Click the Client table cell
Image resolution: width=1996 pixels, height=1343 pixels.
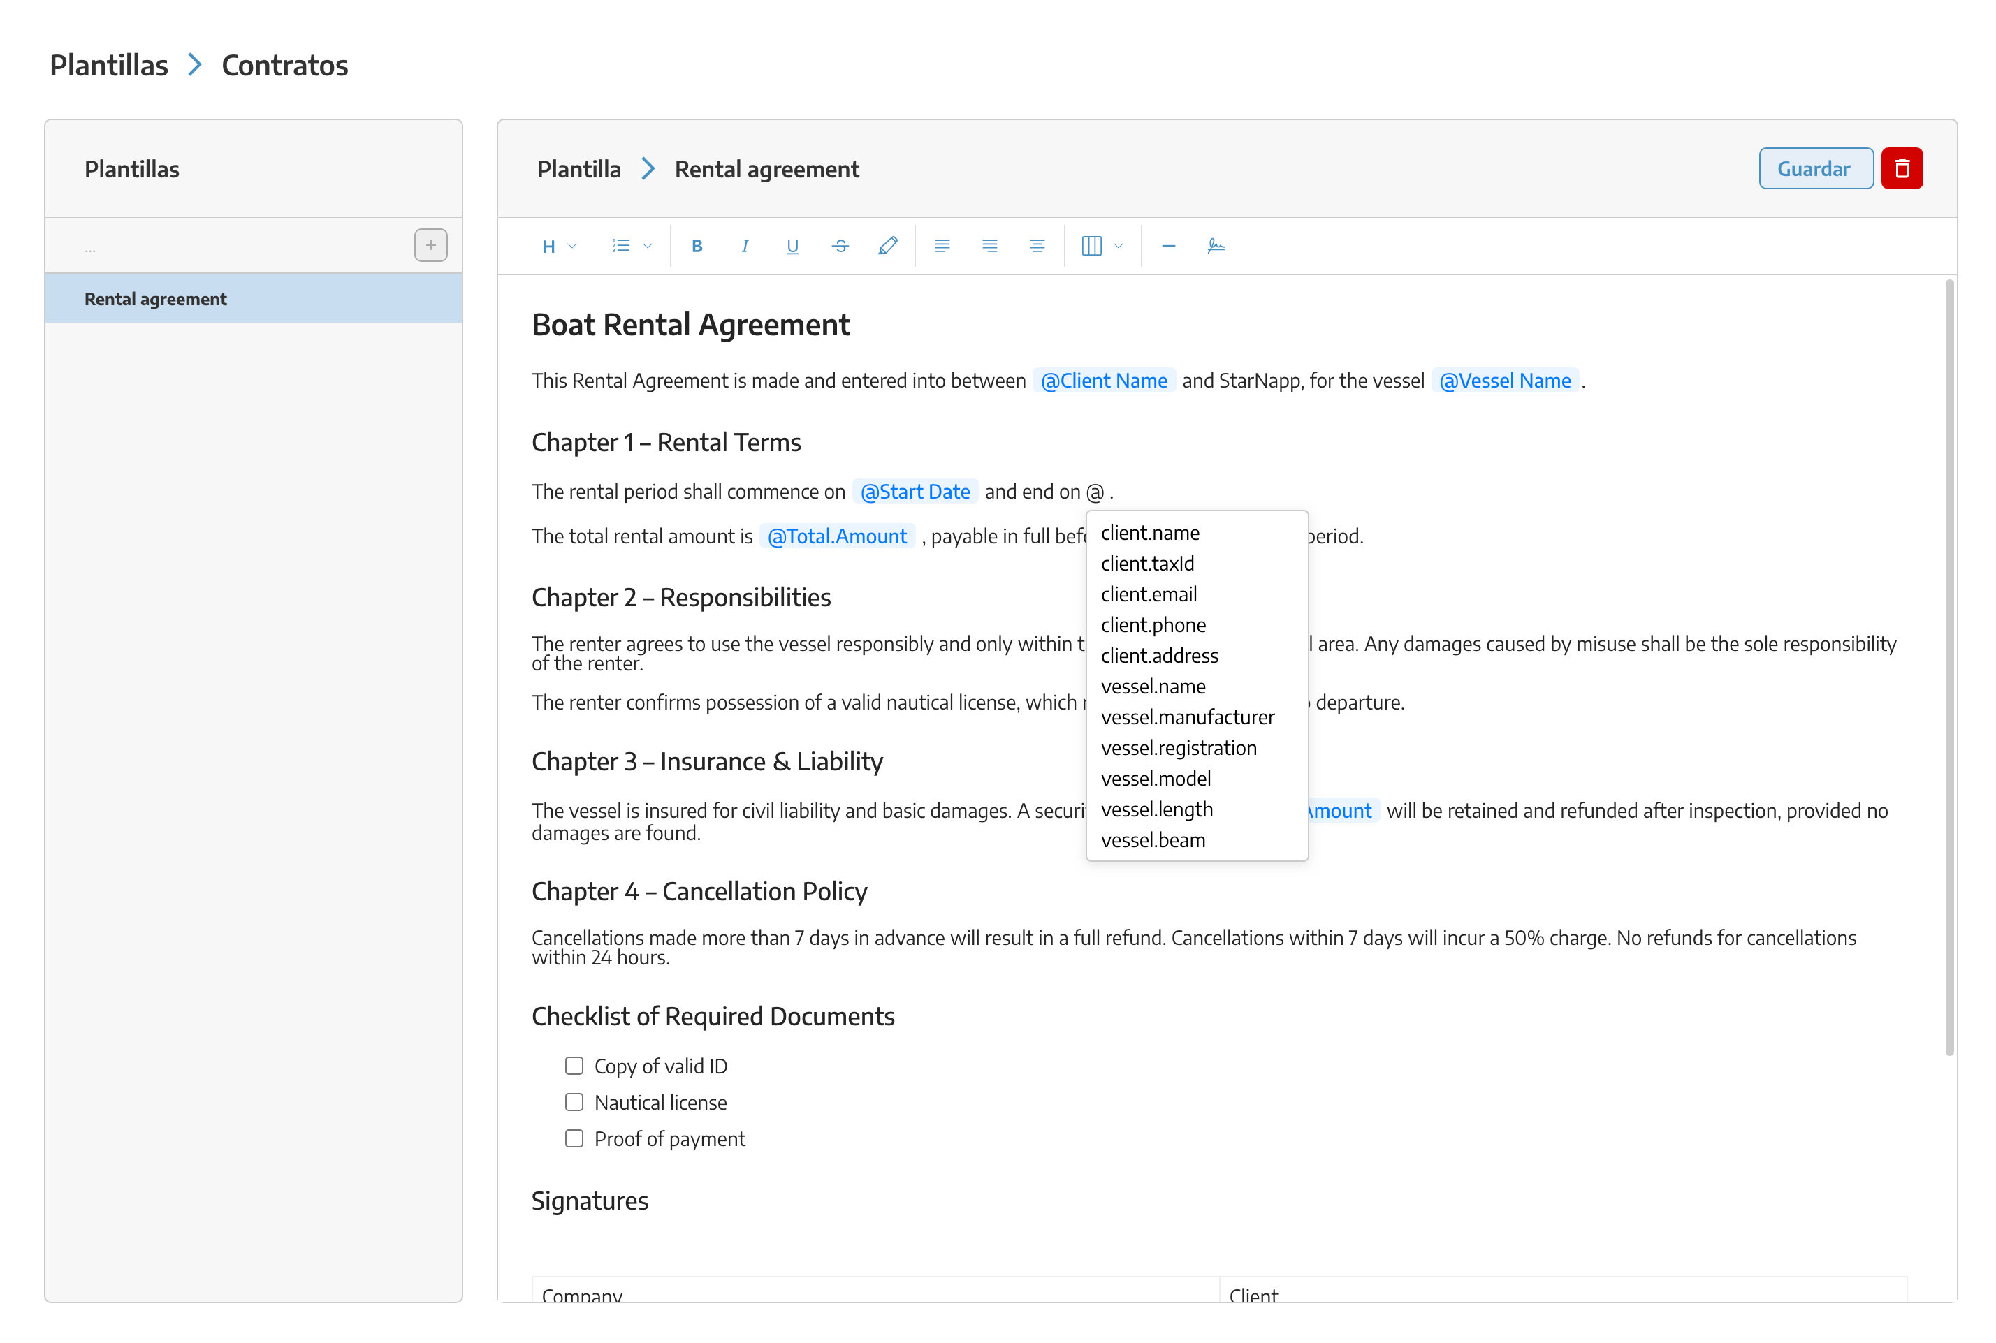tap(1564, 1290)
